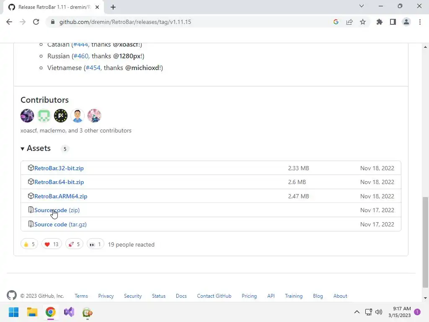
Task: Toggle Chrome side panel icon
Action: coord(393,22)
